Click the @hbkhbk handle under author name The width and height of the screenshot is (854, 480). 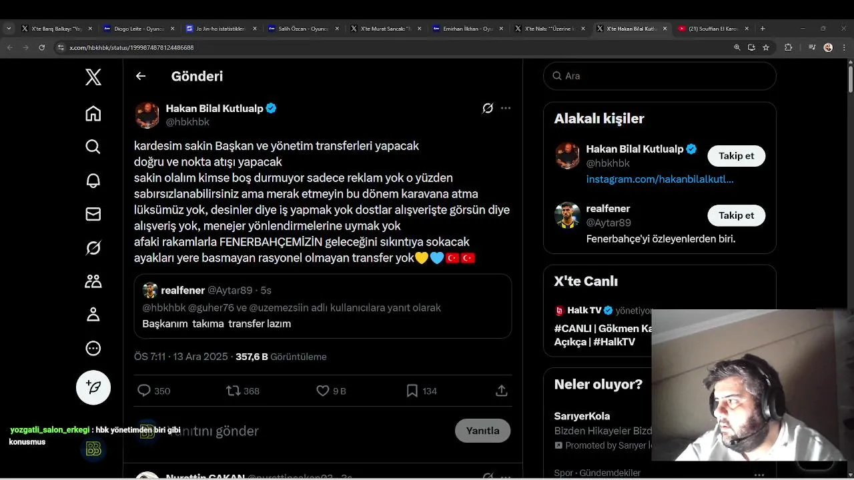point(187,122)
